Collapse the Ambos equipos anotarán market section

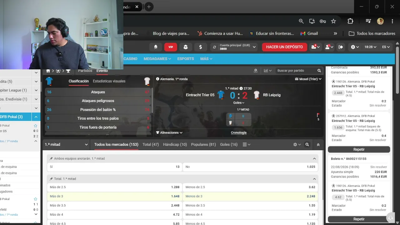314,159
